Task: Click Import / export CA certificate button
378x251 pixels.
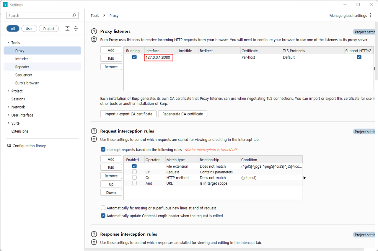Action: tap(128, 114)
